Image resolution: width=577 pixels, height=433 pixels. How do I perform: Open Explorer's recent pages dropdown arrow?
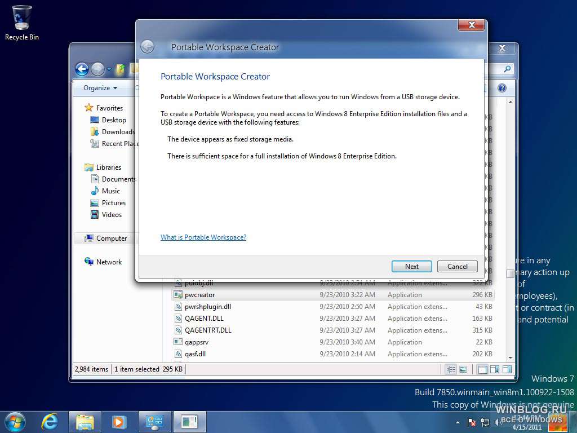pyautogui.click(x=109, y=69)
